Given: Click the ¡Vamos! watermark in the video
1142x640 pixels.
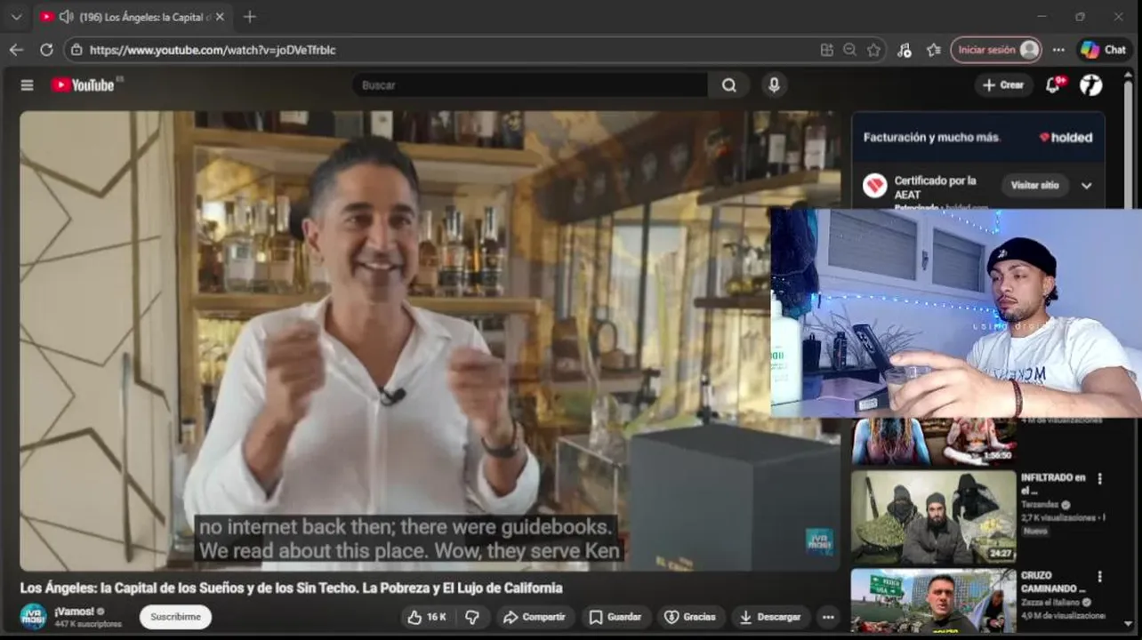Looking at the screenshot, I should pos(819,542).
